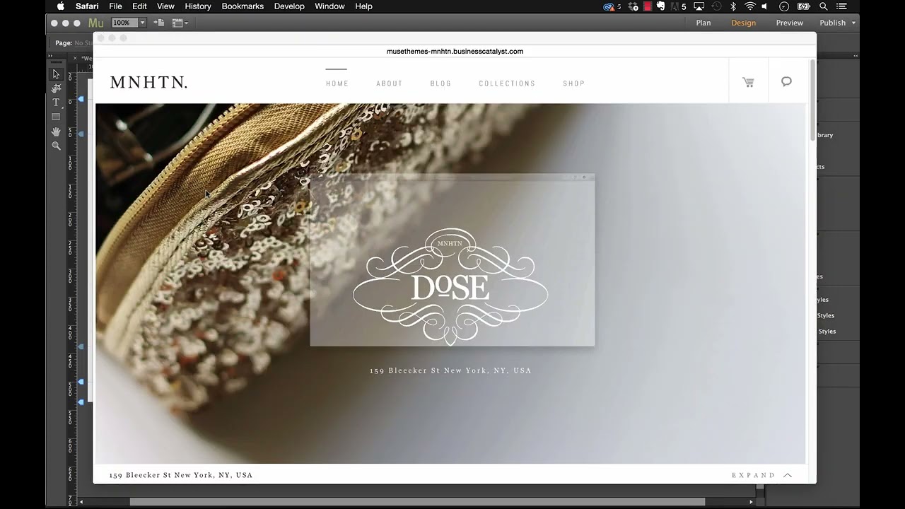Open the Safari menu

point(87,6)
